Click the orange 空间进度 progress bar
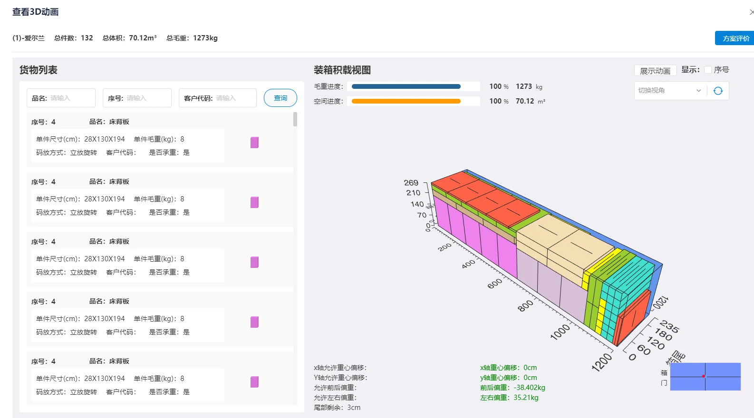Image resolution: width=754 pixels, height=418 pixels. 406,101
